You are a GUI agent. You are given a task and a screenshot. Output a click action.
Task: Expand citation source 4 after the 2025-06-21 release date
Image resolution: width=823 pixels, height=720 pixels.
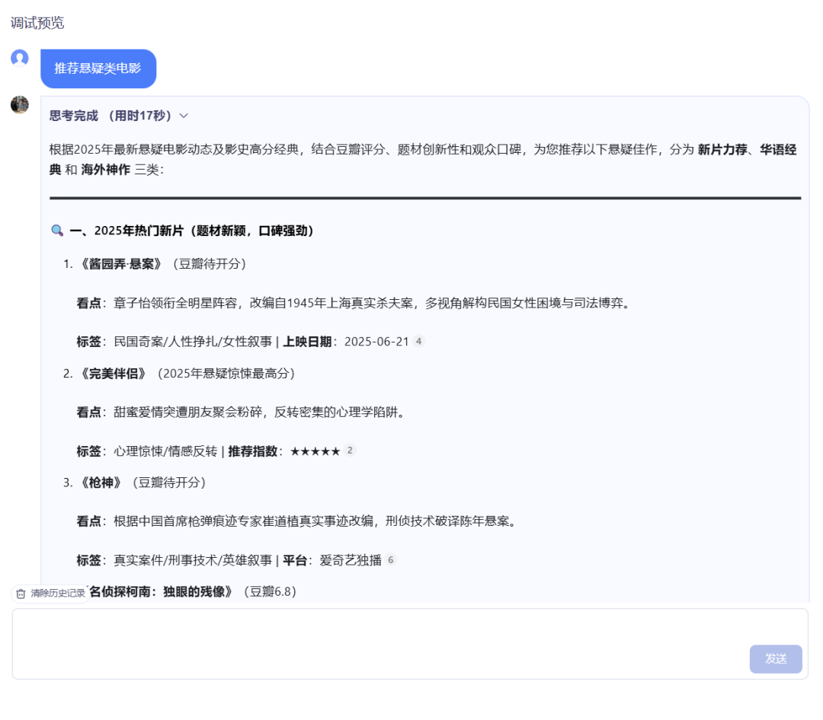(418, 342)
